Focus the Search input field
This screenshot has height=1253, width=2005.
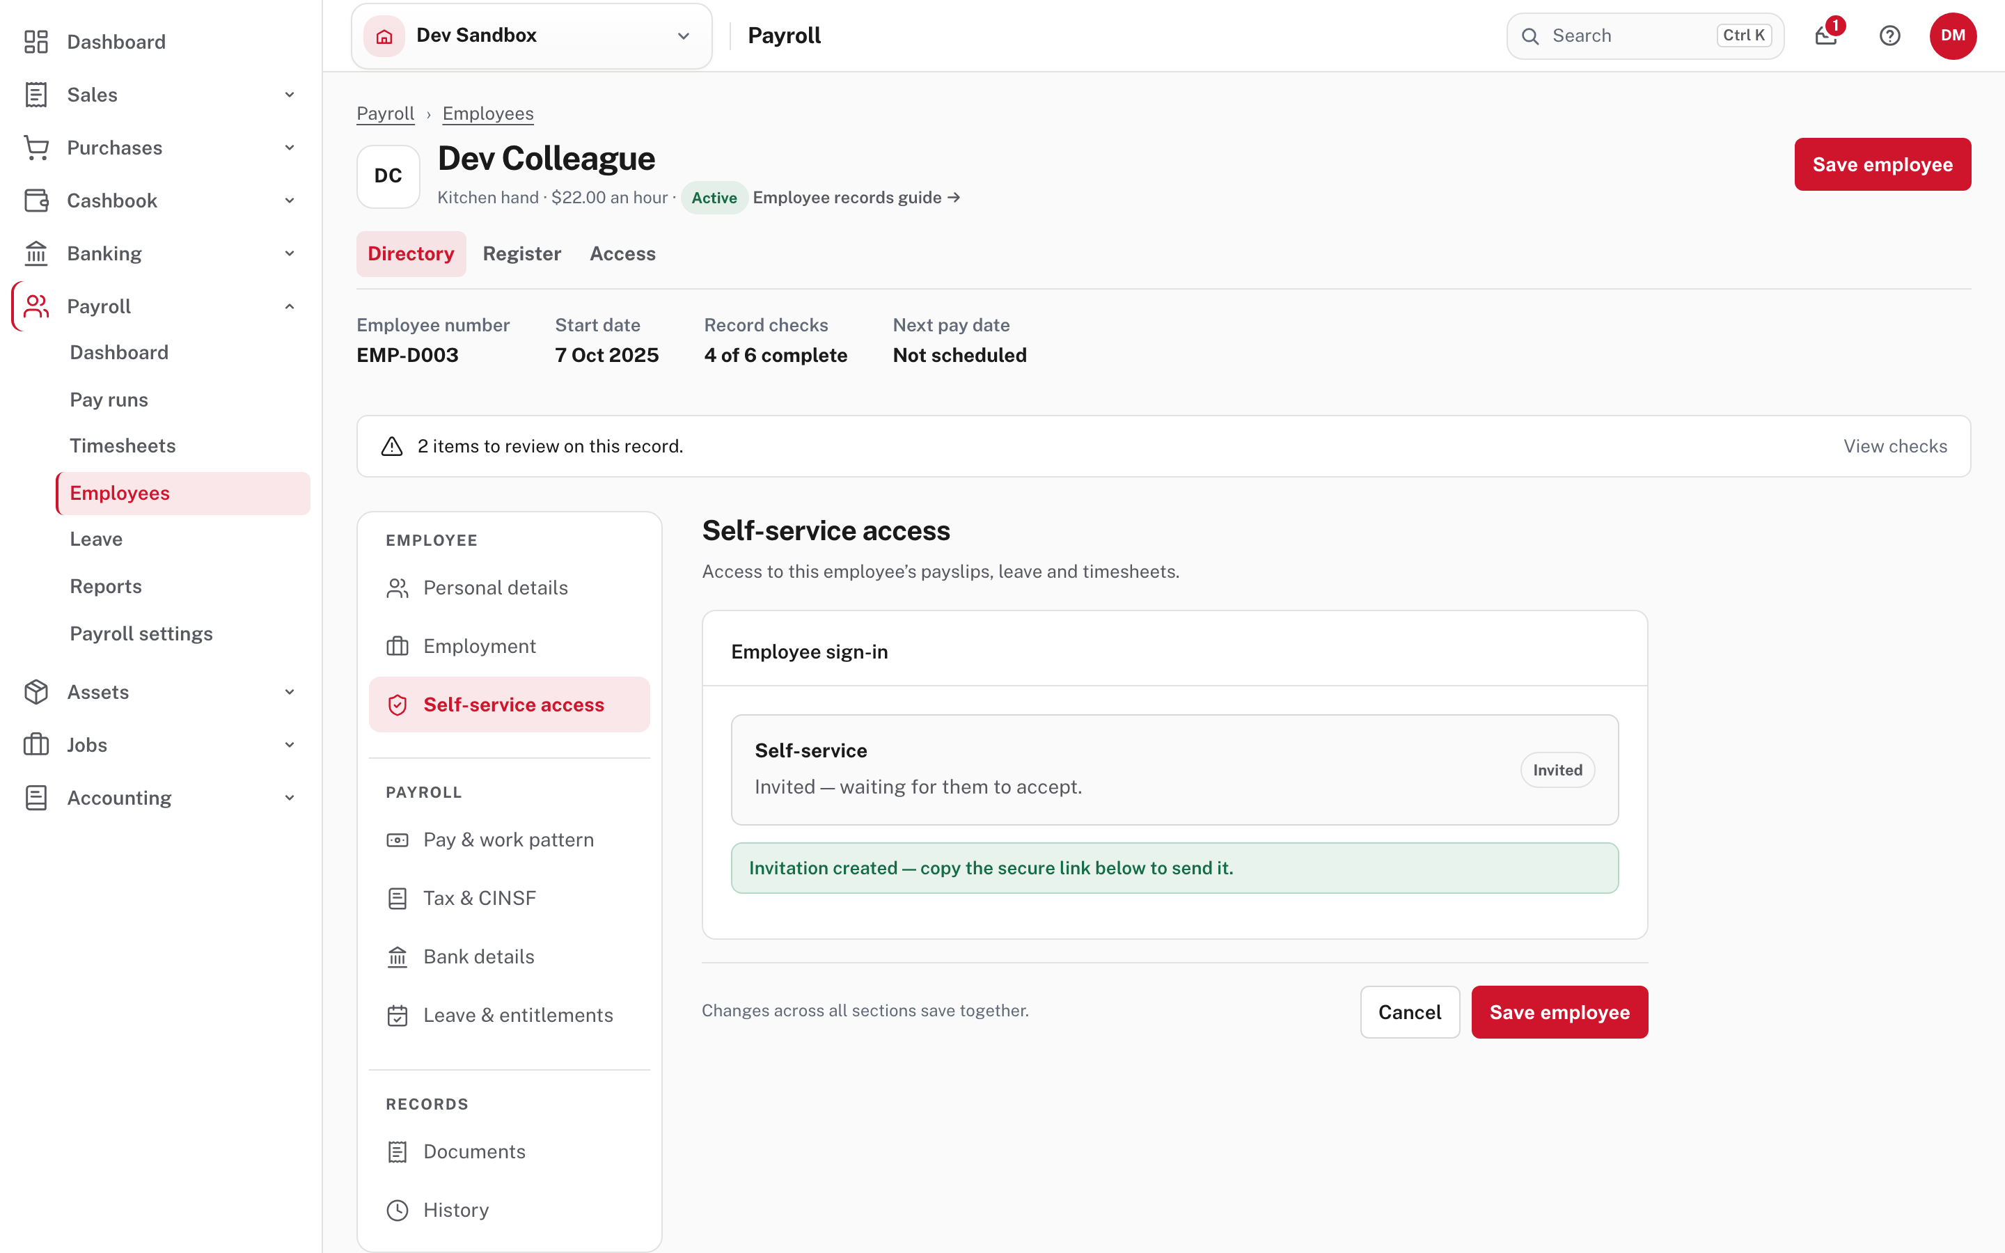tap(1644, 36)
